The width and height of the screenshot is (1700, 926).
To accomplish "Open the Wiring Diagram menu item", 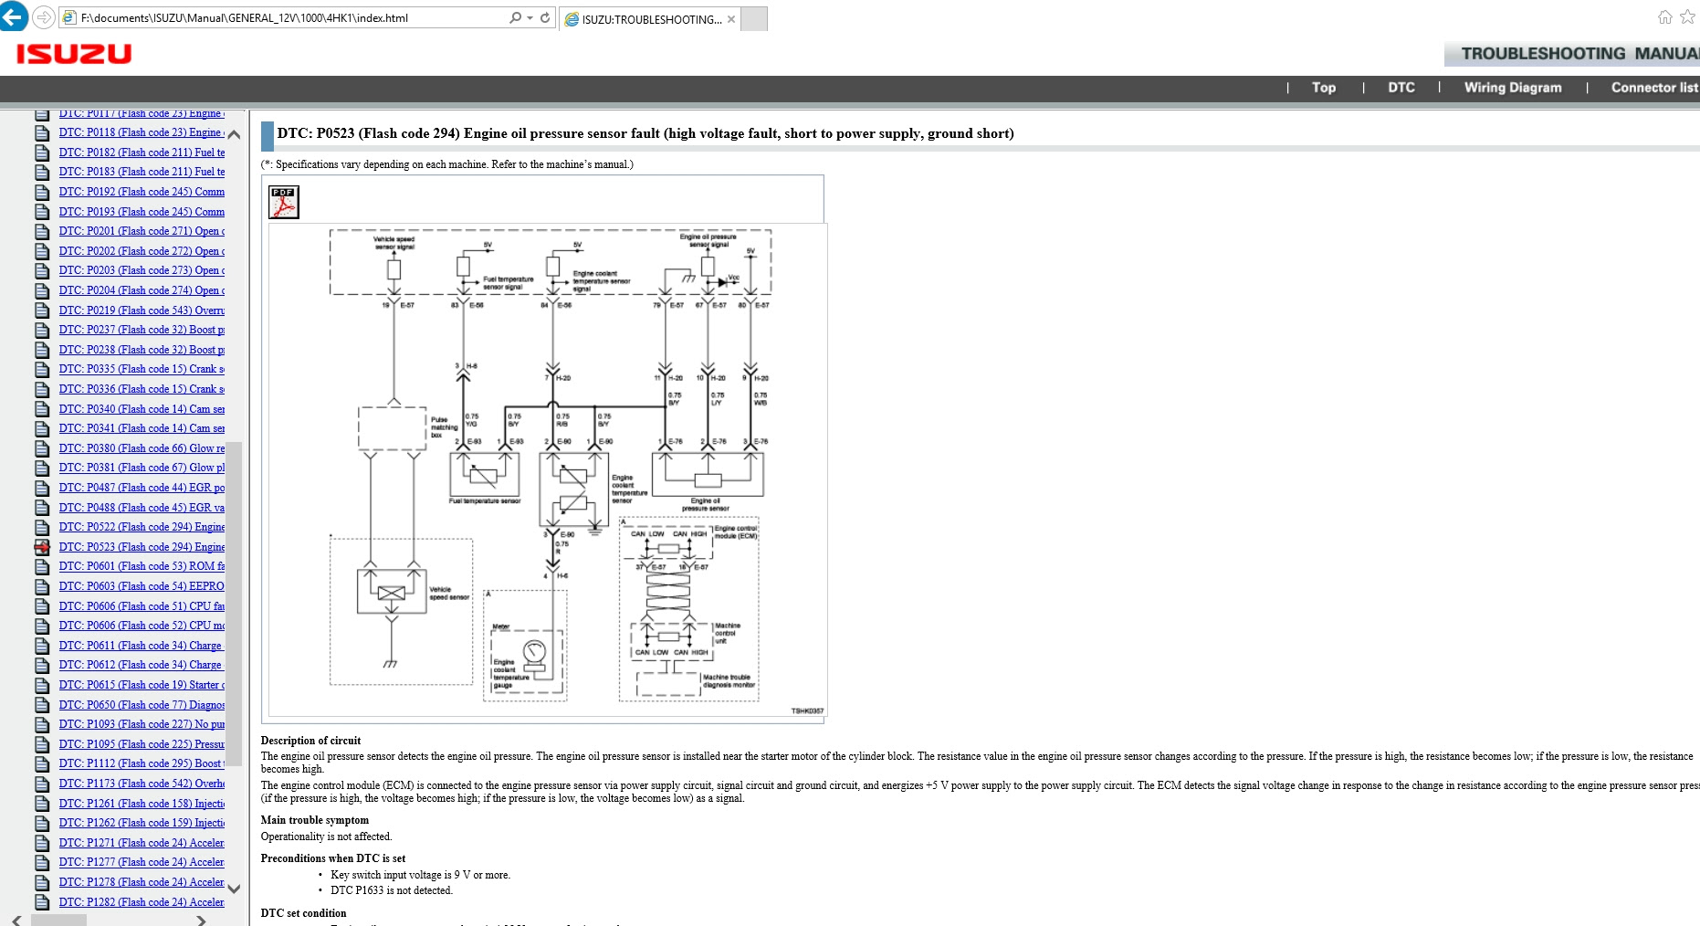I will tap(1513, 88).
